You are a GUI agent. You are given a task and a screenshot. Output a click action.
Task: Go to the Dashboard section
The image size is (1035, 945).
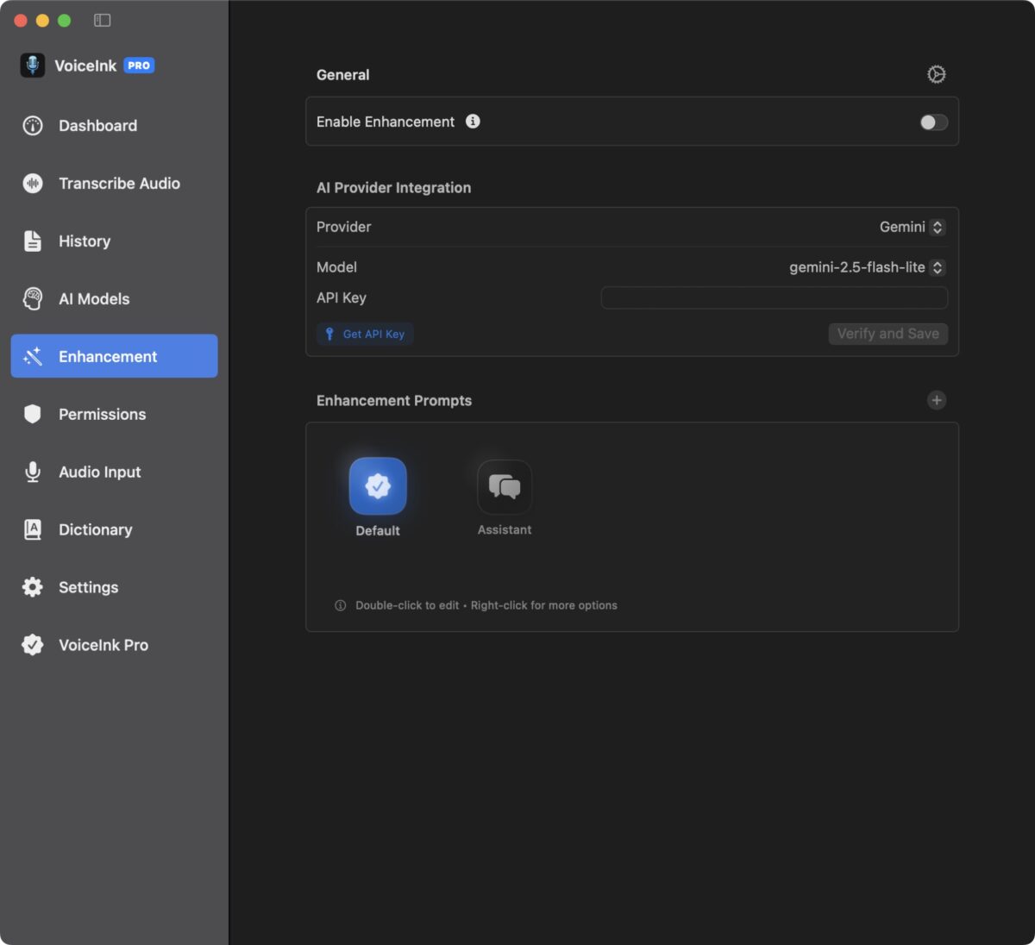[x=114, y=126]
